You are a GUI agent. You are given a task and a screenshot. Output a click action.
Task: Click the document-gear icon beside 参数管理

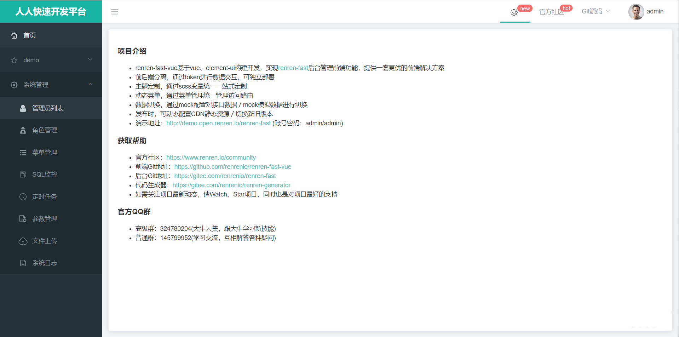(x=23, y=219)
